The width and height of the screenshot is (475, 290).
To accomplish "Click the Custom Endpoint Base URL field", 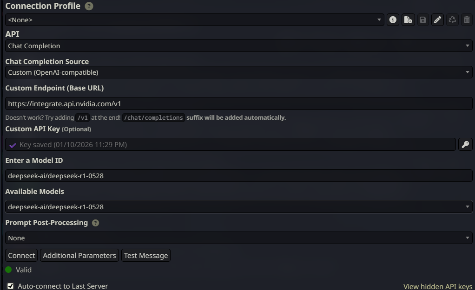I will pos(238,104).
